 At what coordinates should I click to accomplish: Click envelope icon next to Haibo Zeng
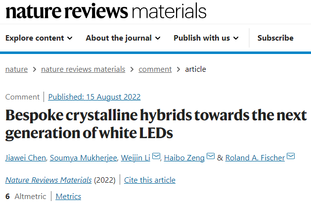[211, 157]
